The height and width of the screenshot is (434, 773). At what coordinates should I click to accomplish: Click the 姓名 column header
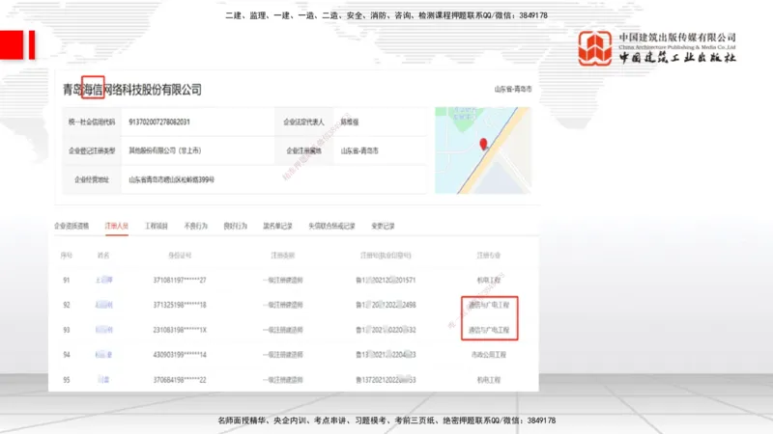[x=103, y=256]
